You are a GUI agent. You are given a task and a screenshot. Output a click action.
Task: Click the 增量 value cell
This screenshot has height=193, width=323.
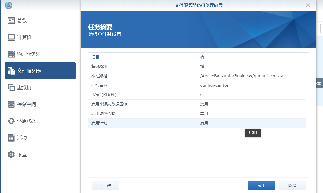[x=204, y=66]
